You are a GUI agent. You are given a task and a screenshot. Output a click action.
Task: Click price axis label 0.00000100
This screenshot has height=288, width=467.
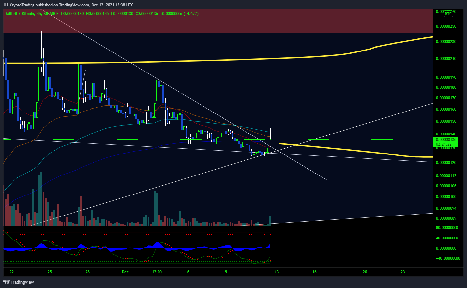coord(446,197)
